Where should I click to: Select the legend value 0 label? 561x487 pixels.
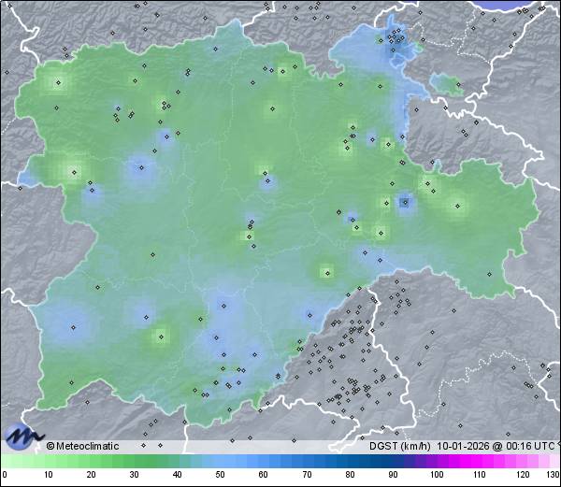(4, 476)
